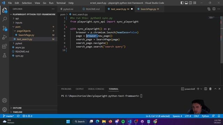Open the Run menu
Viewport: 223px width, 125px height.
point(51,3)
